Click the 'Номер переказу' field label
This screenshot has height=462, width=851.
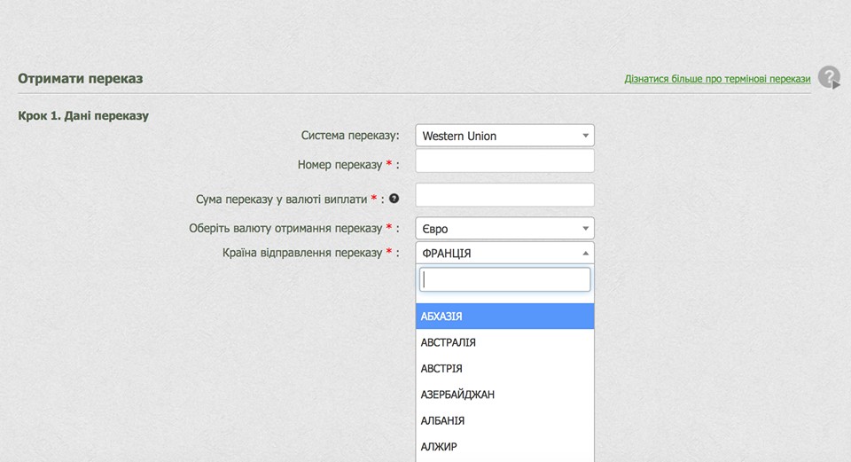point(340,165)
